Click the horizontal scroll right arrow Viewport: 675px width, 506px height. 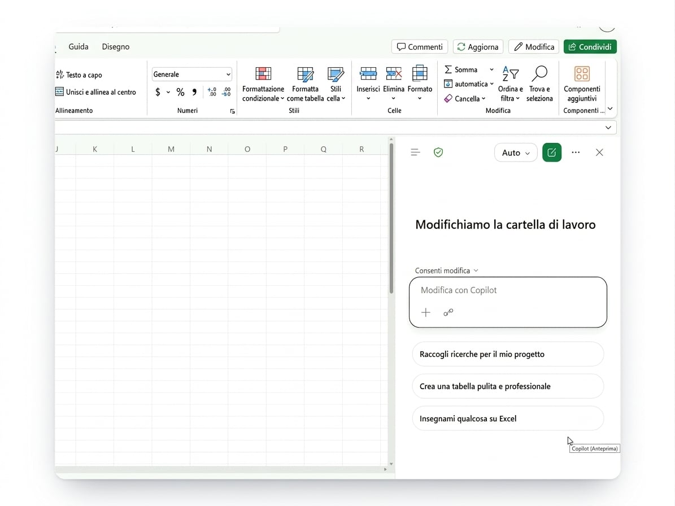point(385,469)
